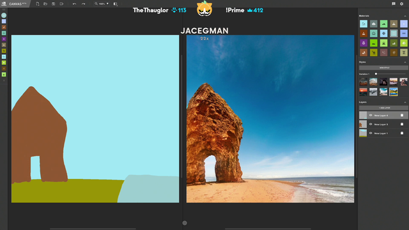Click the undo arrow in top toolbar
This screenshot has width=409, height=230.
pos(74,4)
